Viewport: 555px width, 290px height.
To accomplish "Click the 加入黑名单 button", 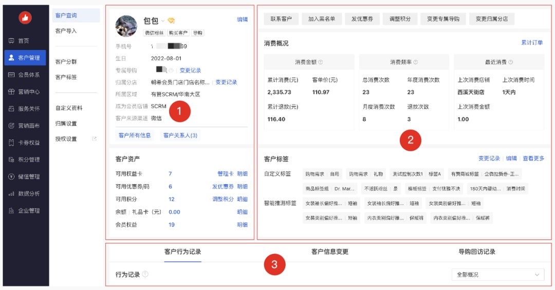I will click(321, 19).
